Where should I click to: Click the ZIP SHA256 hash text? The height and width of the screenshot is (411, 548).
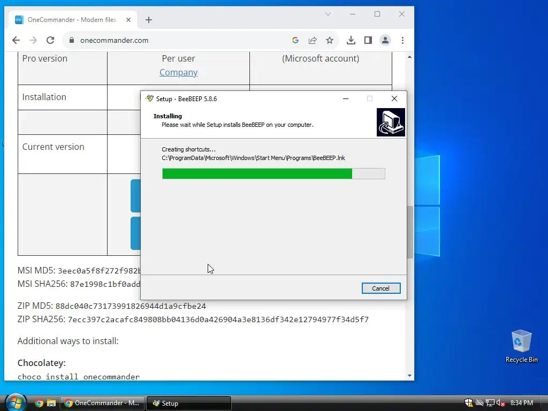click(x=218, y=319)
